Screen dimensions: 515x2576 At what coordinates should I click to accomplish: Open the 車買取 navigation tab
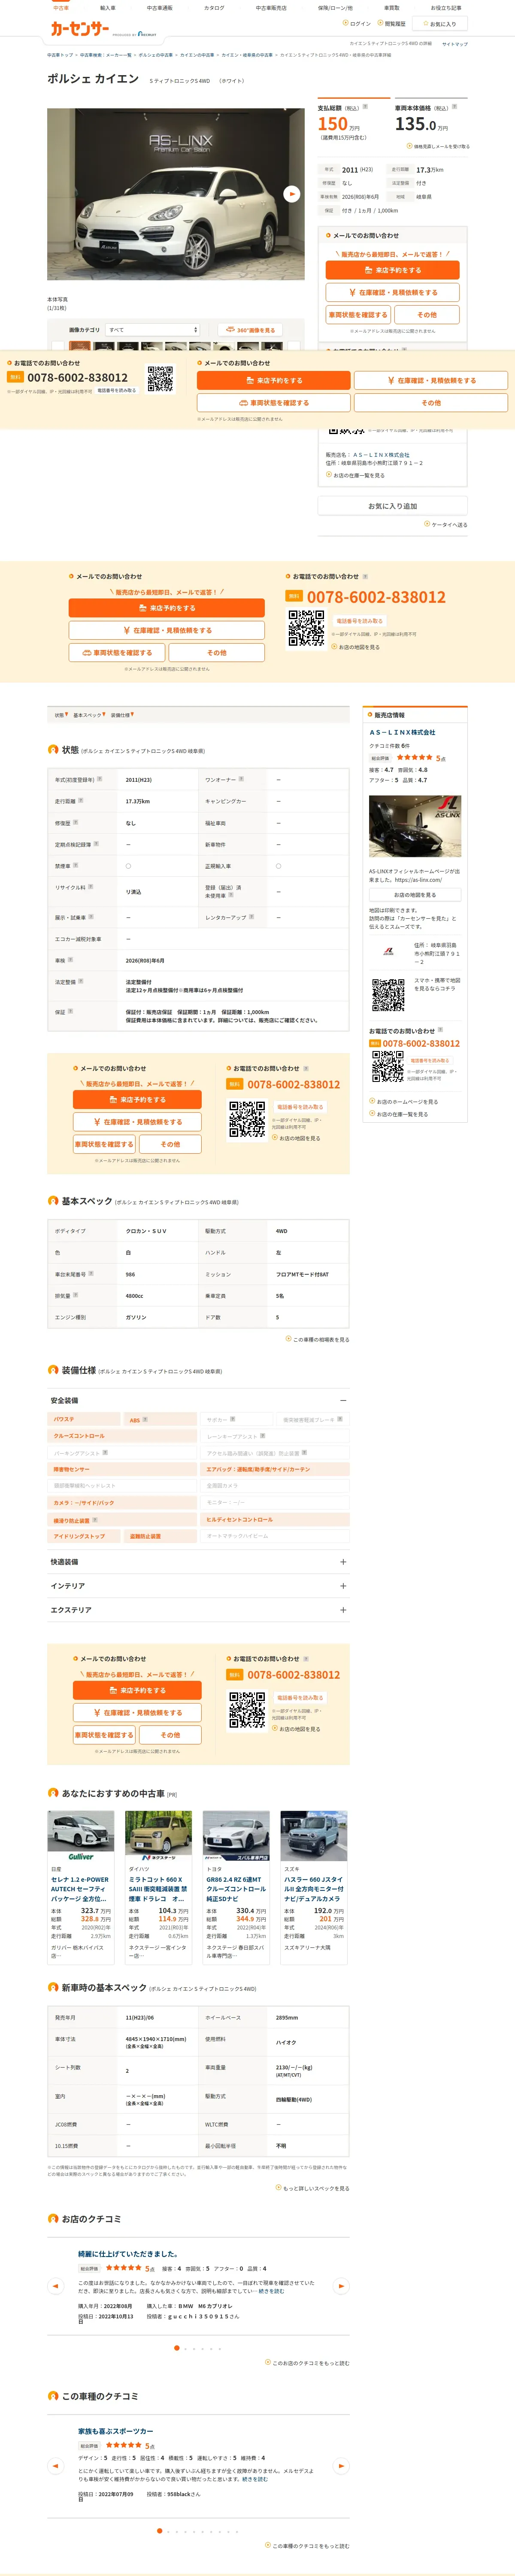pyautogui.click(x=392, y=8)
